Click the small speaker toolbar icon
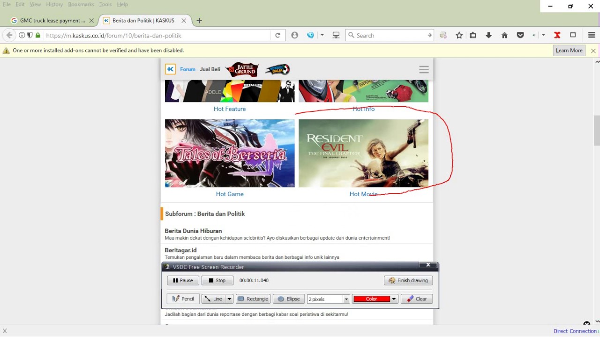Image resolution: width=600 pixels, height=337 pixels. click(x=534, y=35)
